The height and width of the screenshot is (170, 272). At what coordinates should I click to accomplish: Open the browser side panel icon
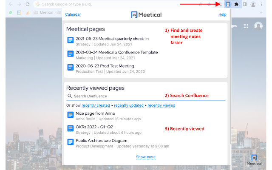[x=245, y=4]
